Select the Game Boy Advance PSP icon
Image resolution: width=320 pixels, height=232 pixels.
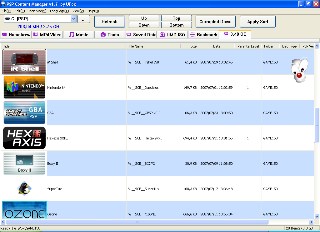pos(24,113)
